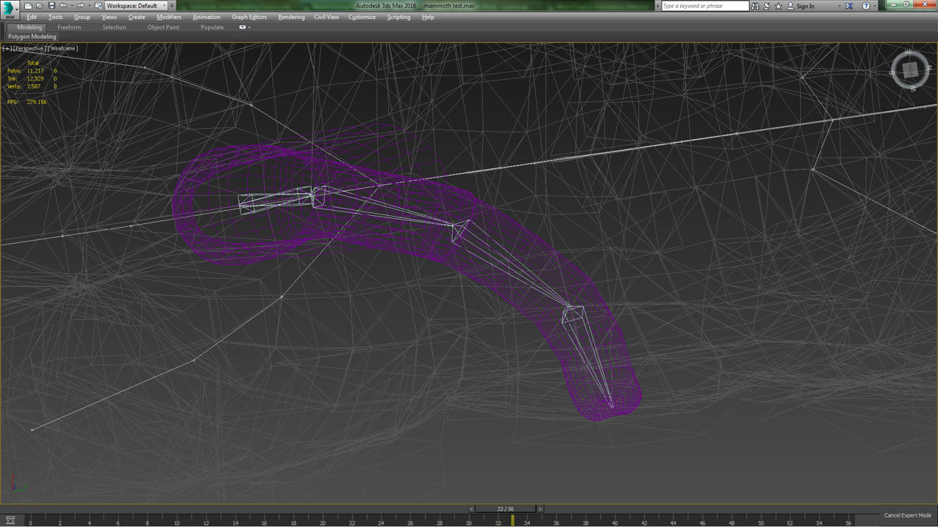Expand the Quick Access Toolbar customize arrow
This screenshot has height=527, width=938.
pyautogui.click(x=172, y=6)
